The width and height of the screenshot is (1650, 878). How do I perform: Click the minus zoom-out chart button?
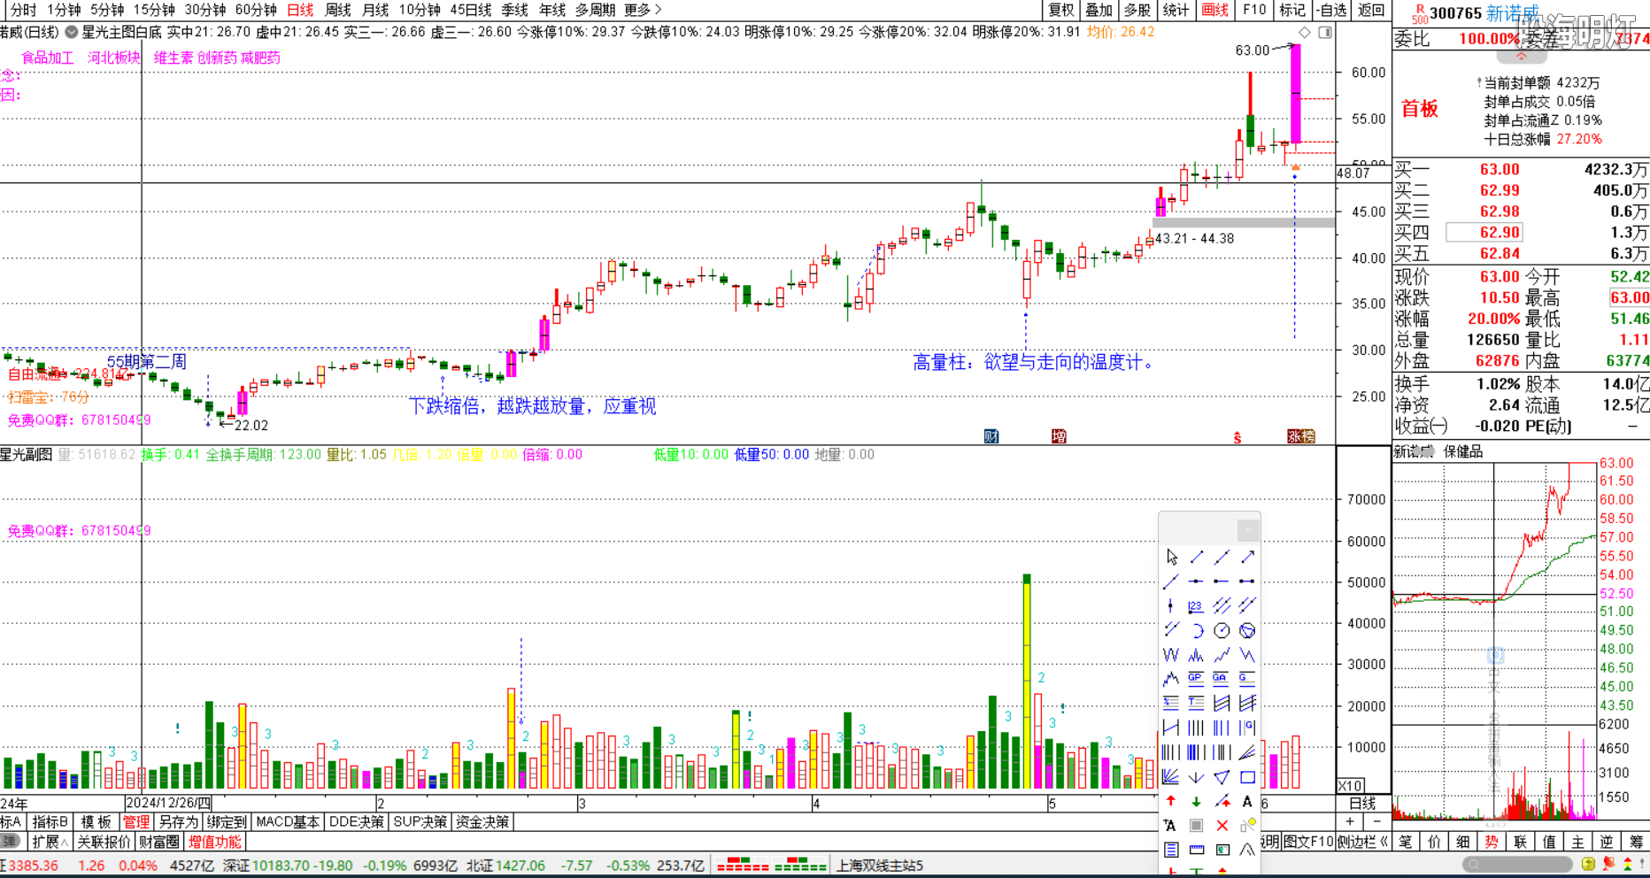[1376, 822]
